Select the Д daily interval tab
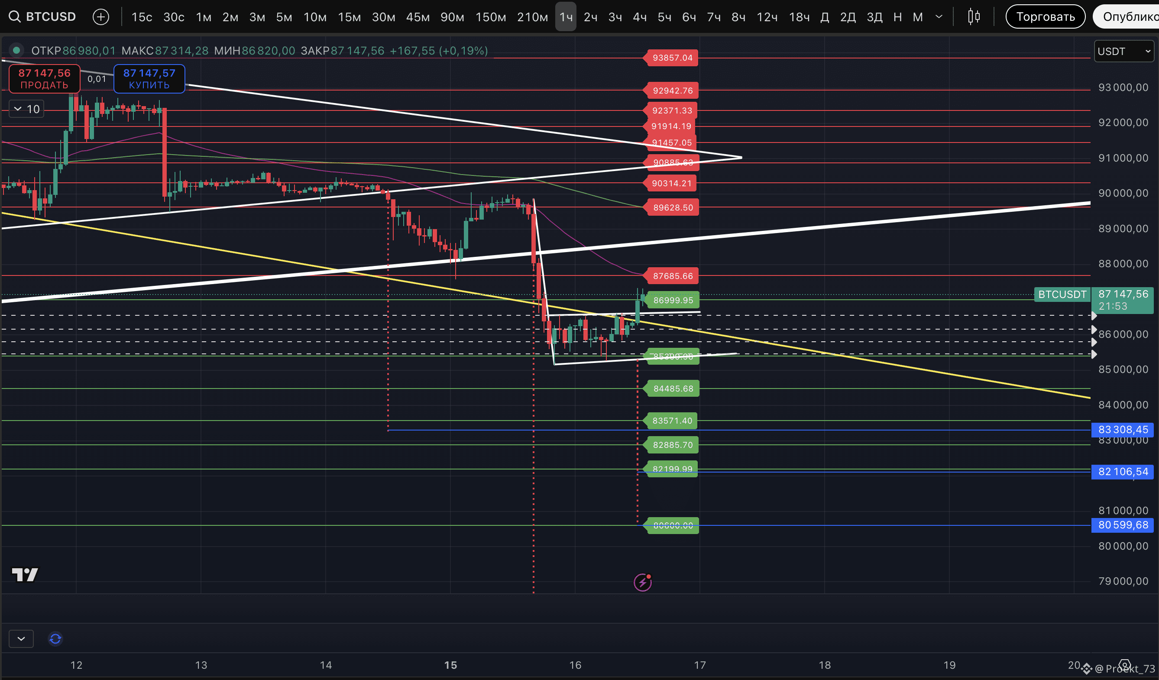The image size is (1159, 680). (825, 17)
